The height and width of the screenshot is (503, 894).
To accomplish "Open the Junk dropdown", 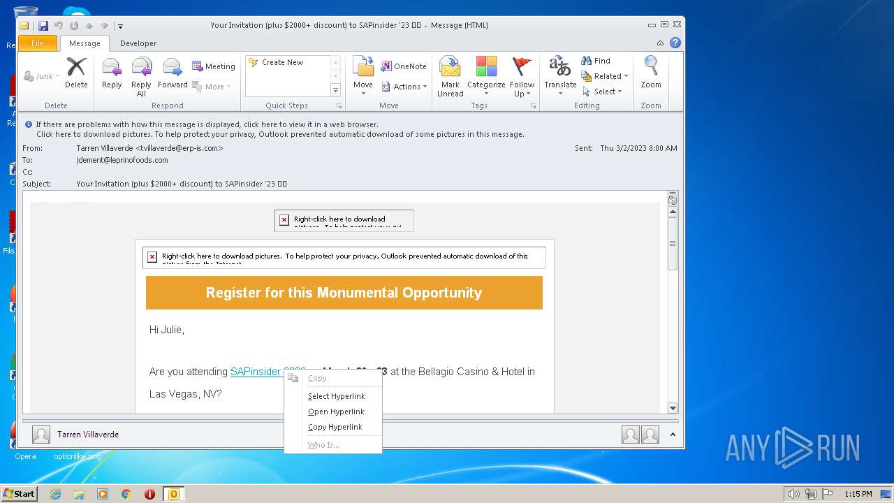I will [41, 76].
